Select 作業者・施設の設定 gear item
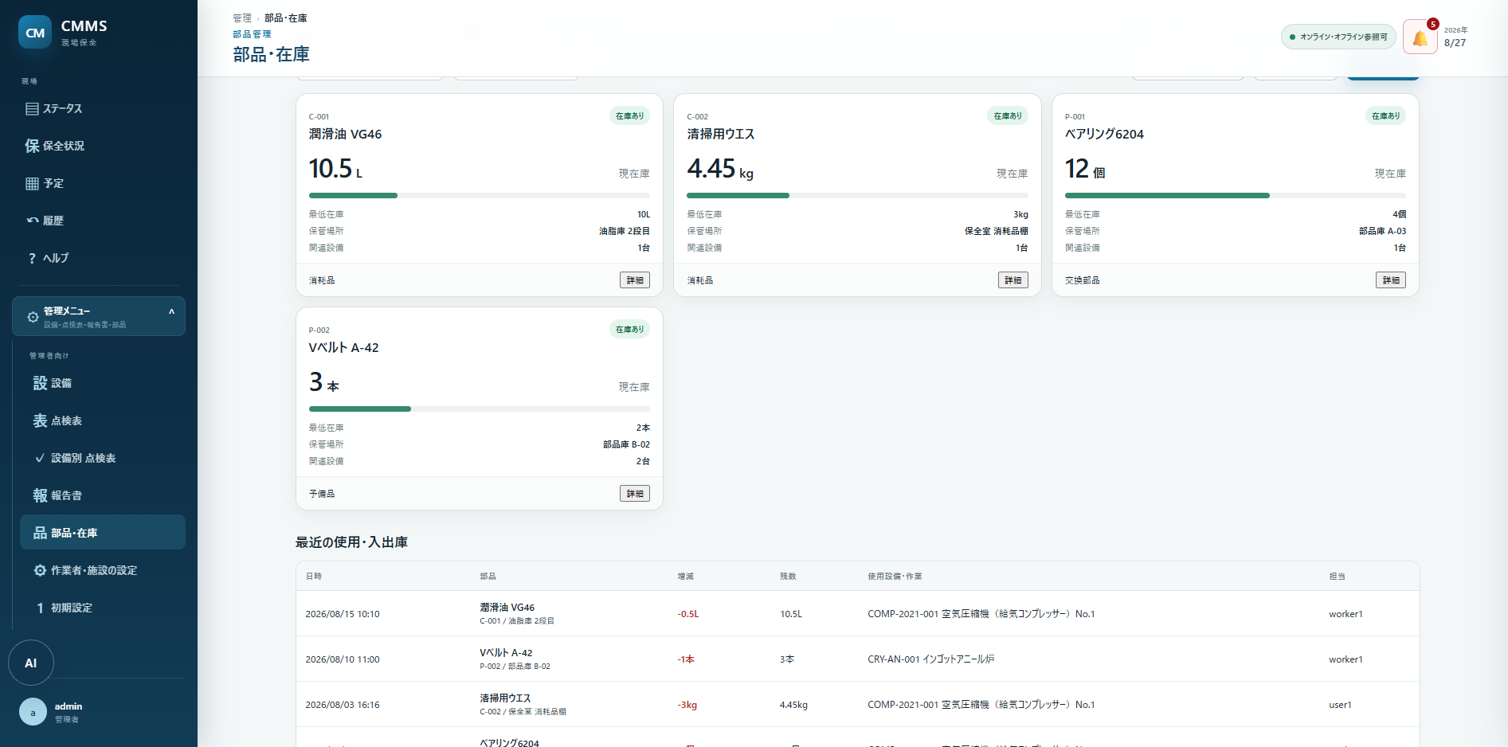 point(103,570)
